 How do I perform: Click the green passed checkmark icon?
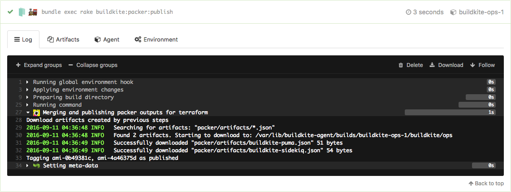(x=10, y=12)
